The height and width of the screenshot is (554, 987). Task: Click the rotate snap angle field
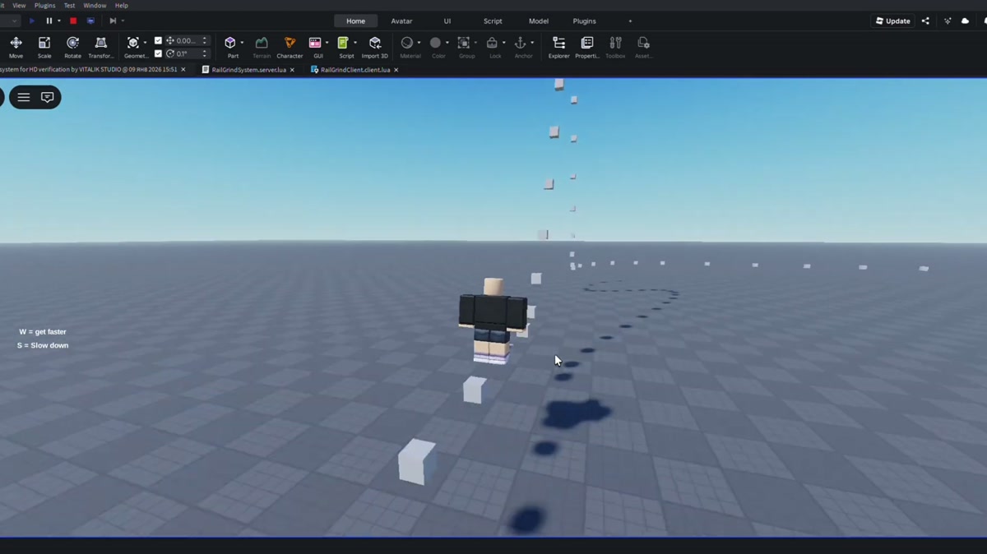tap(188, 53)
